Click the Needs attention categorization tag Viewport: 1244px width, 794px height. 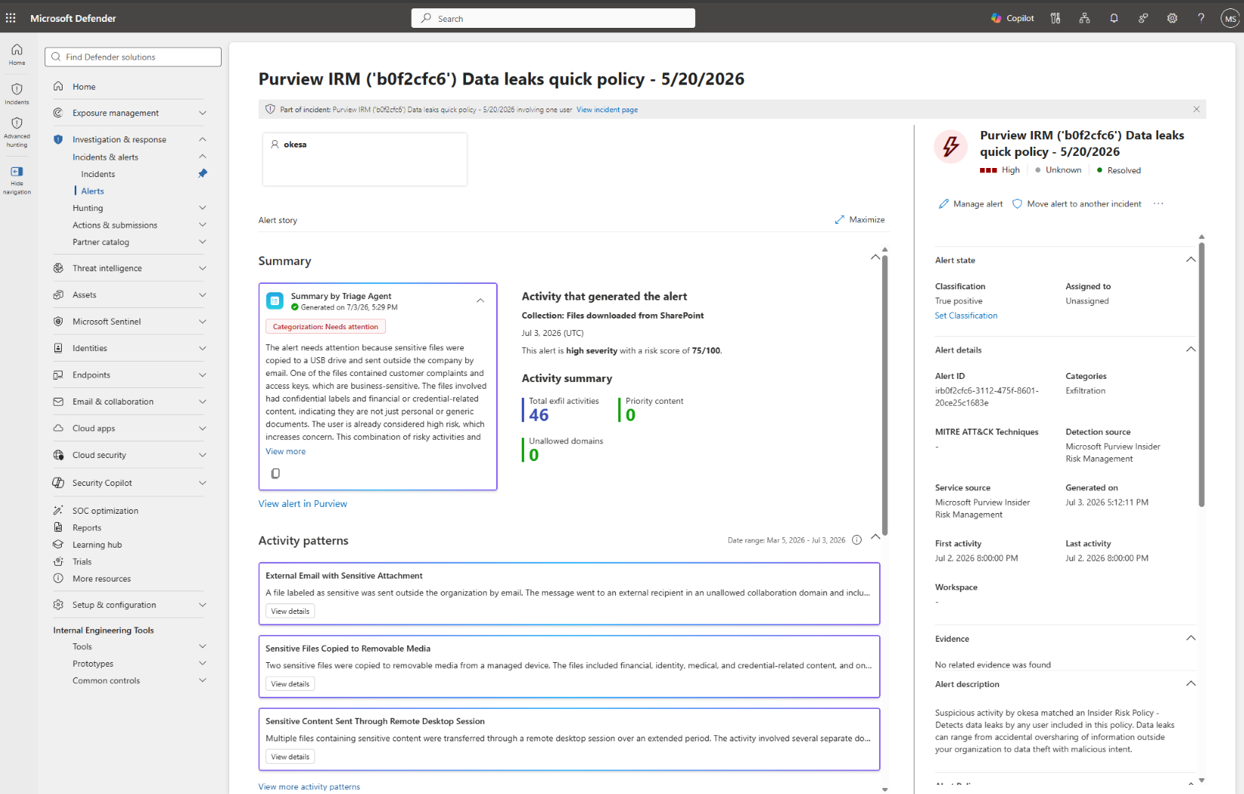[326, 327]
